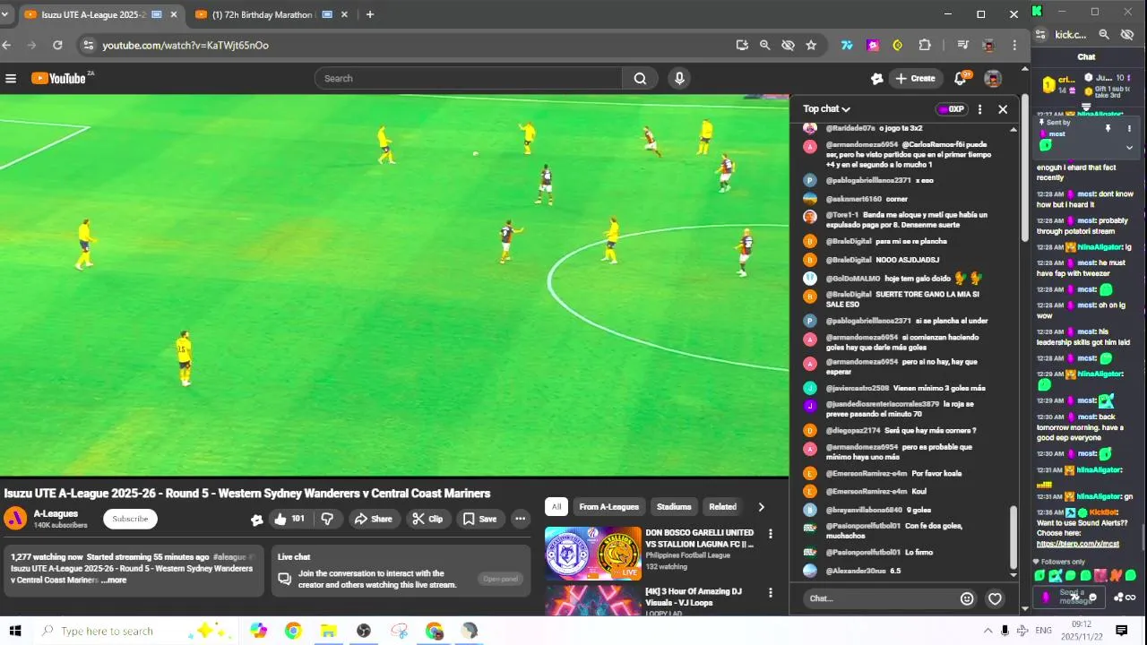Open the Windows Start menu
This screenshot has height=645, width=1147.
click(15, 631)
